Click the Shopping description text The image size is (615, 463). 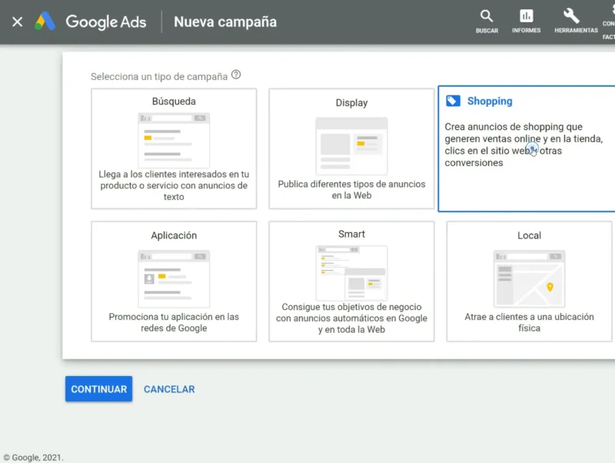click(524, 145)
